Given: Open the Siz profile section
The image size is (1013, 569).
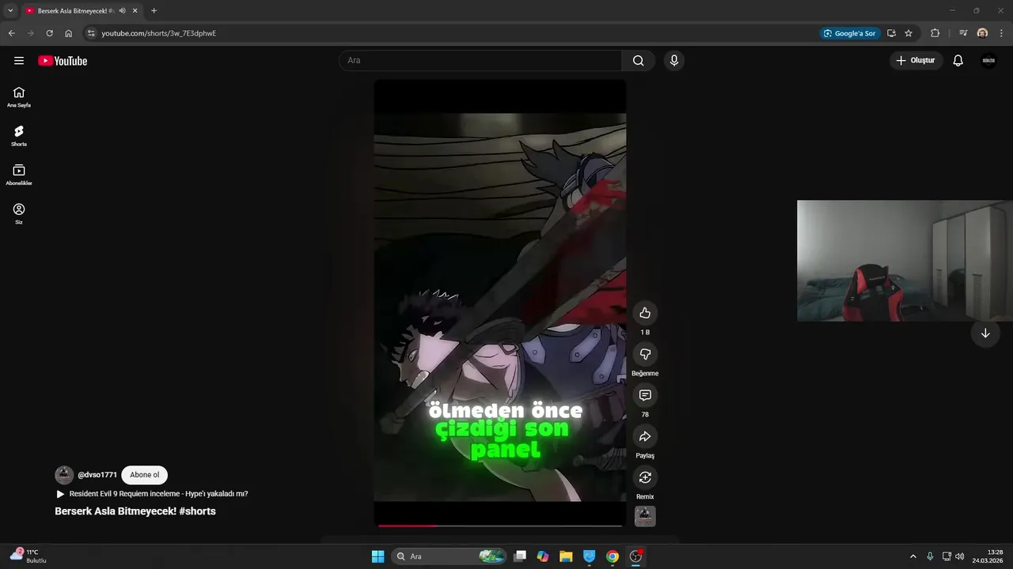Looking at the screenshot, I should [x=19, y=213].
